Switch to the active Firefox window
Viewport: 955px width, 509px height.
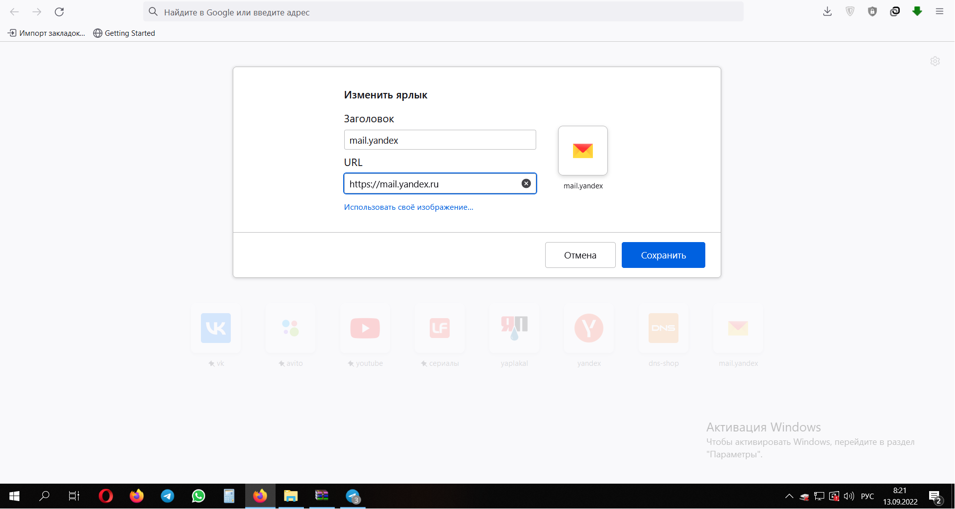pos(260,496)
